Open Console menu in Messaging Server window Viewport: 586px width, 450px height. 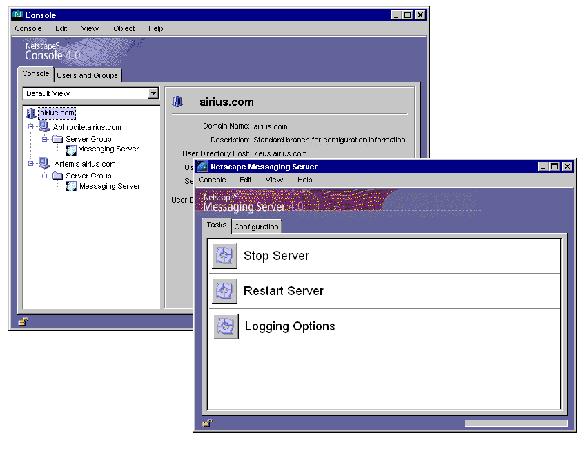pyautogui.click(x=213, y=180)
